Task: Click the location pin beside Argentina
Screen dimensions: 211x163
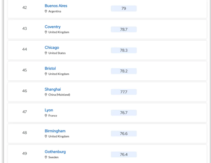Action: pyautogui.click(x=46, y=11)
